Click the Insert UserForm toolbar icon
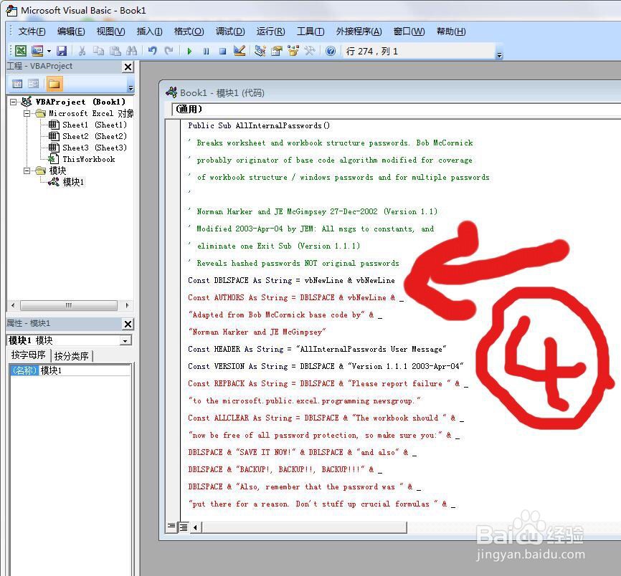 click(37, 51)
